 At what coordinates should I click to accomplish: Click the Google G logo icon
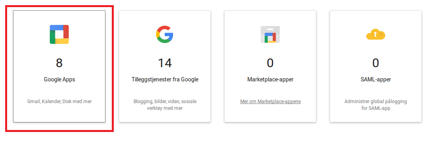[165, 34]
